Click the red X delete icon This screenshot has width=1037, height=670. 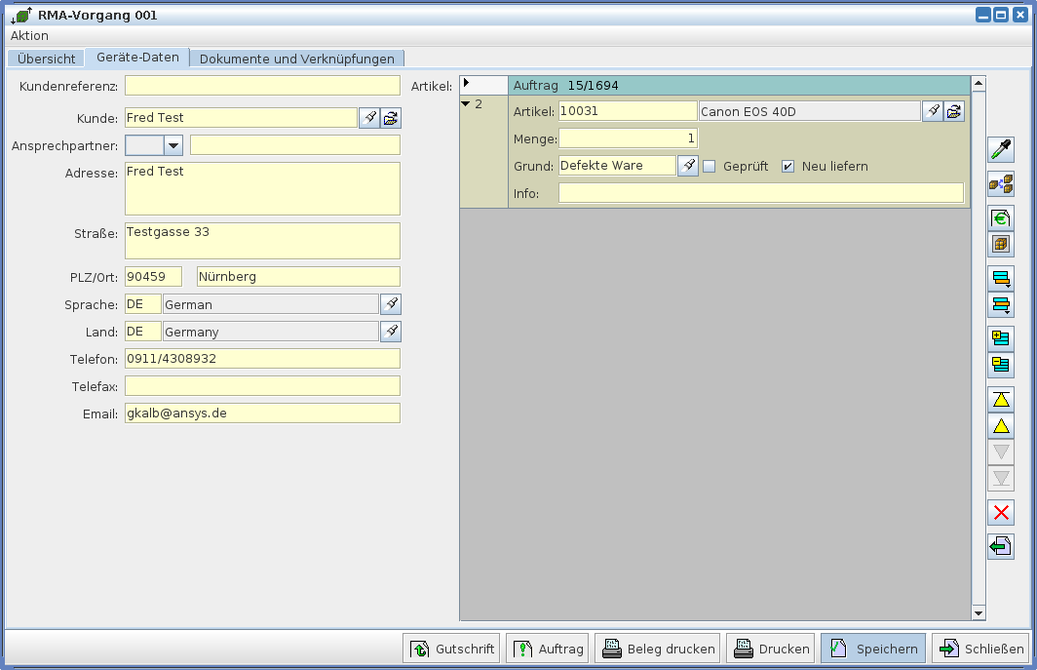[1000, 513]
